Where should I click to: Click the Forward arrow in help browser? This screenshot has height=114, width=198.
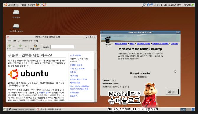tap(20, 45)
